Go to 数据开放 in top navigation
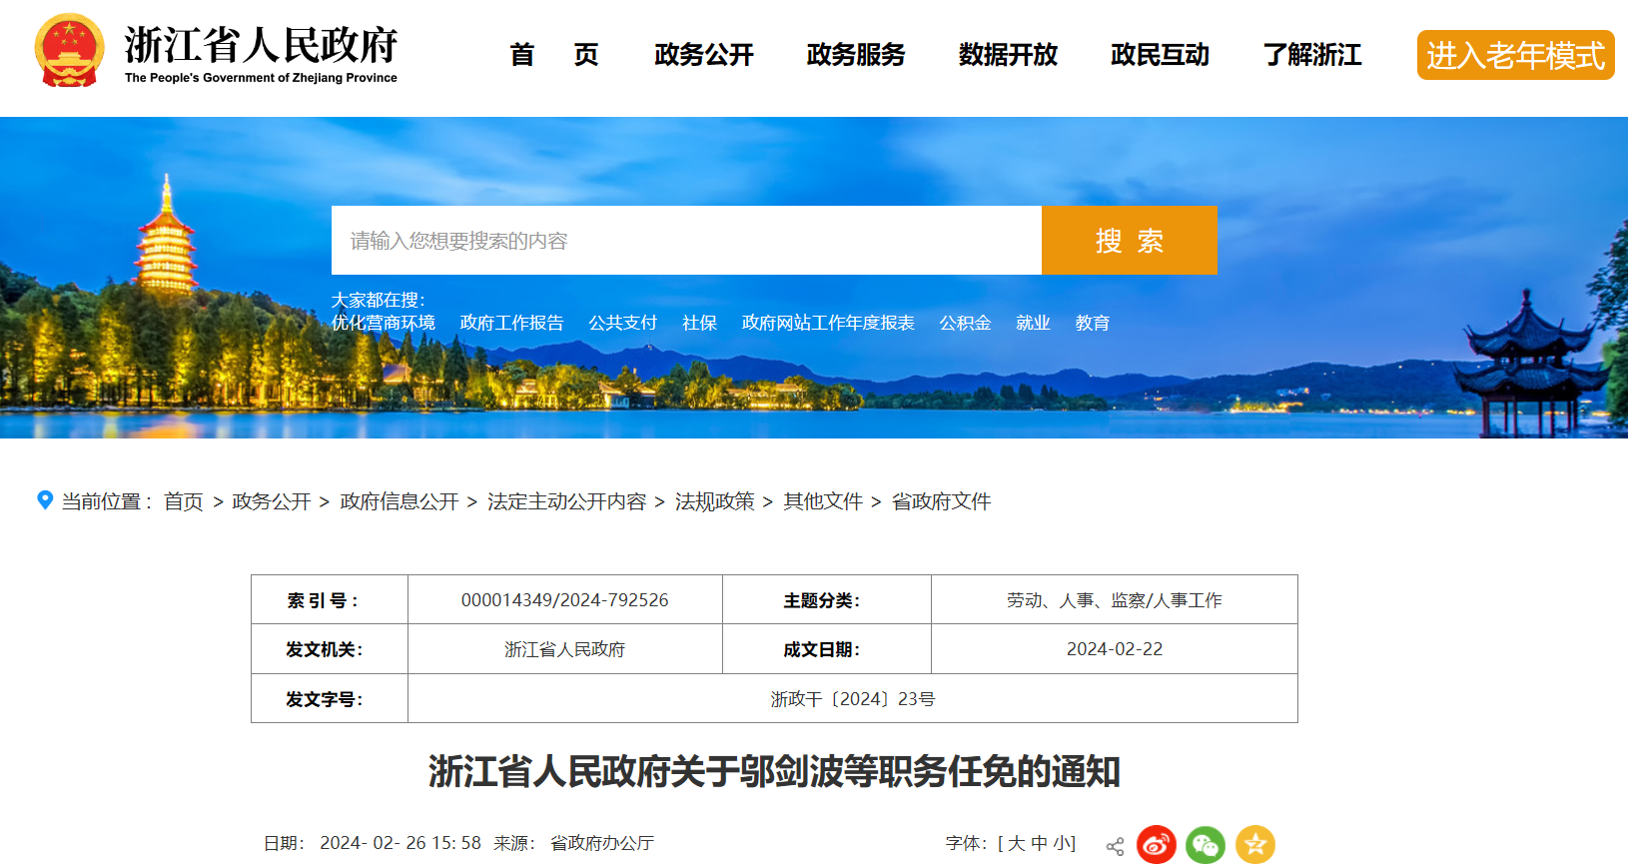This screenshot has width=1628, height=867. (x=1008, y=55)
